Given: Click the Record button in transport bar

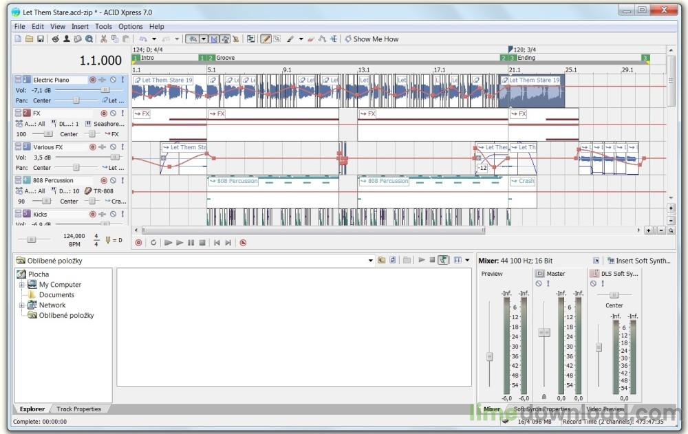Looking at the screenshot, I should (x=138, y=243).
